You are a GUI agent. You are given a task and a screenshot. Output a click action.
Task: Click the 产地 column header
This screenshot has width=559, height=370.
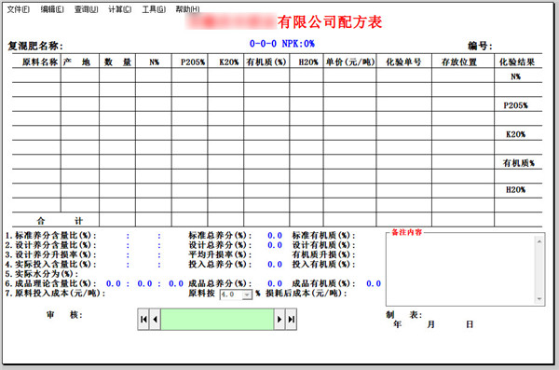[x=76, y=62]
